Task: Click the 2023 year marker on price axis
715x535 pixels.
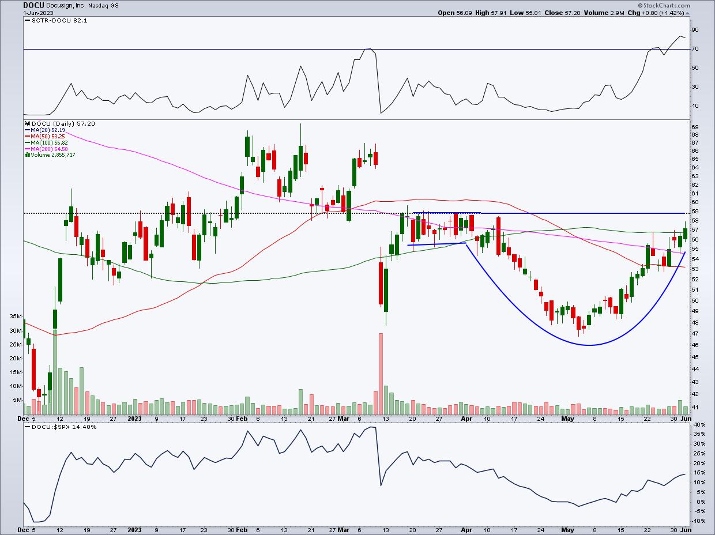Action: pyautogui.click(x=134, y=419)
